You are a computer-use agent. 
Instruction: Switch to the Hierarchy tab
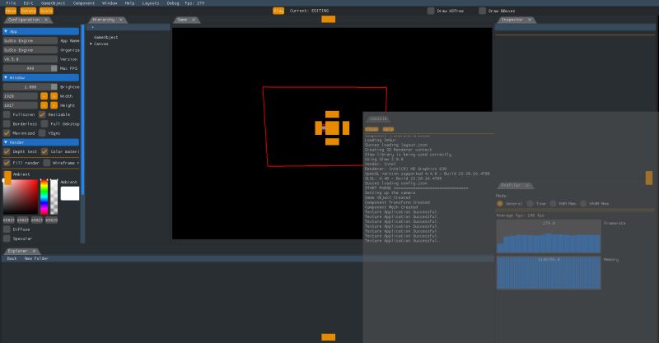(x=103, y=20)
